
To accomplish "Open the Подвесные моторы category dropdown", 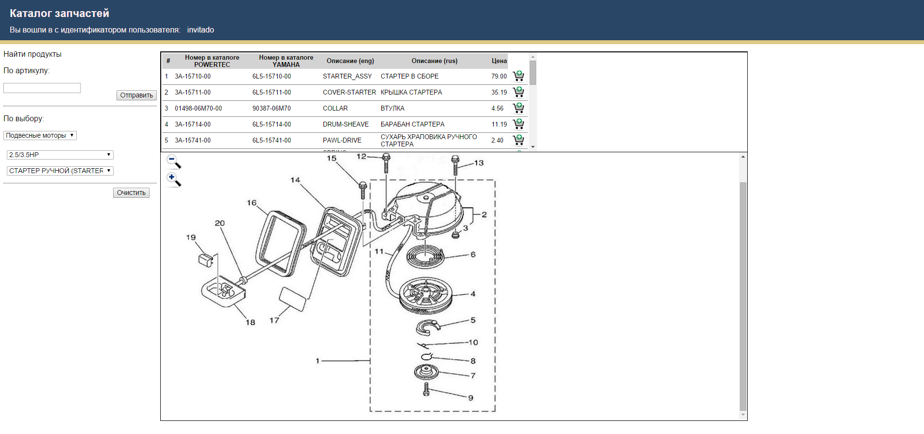I will point(40,135).
